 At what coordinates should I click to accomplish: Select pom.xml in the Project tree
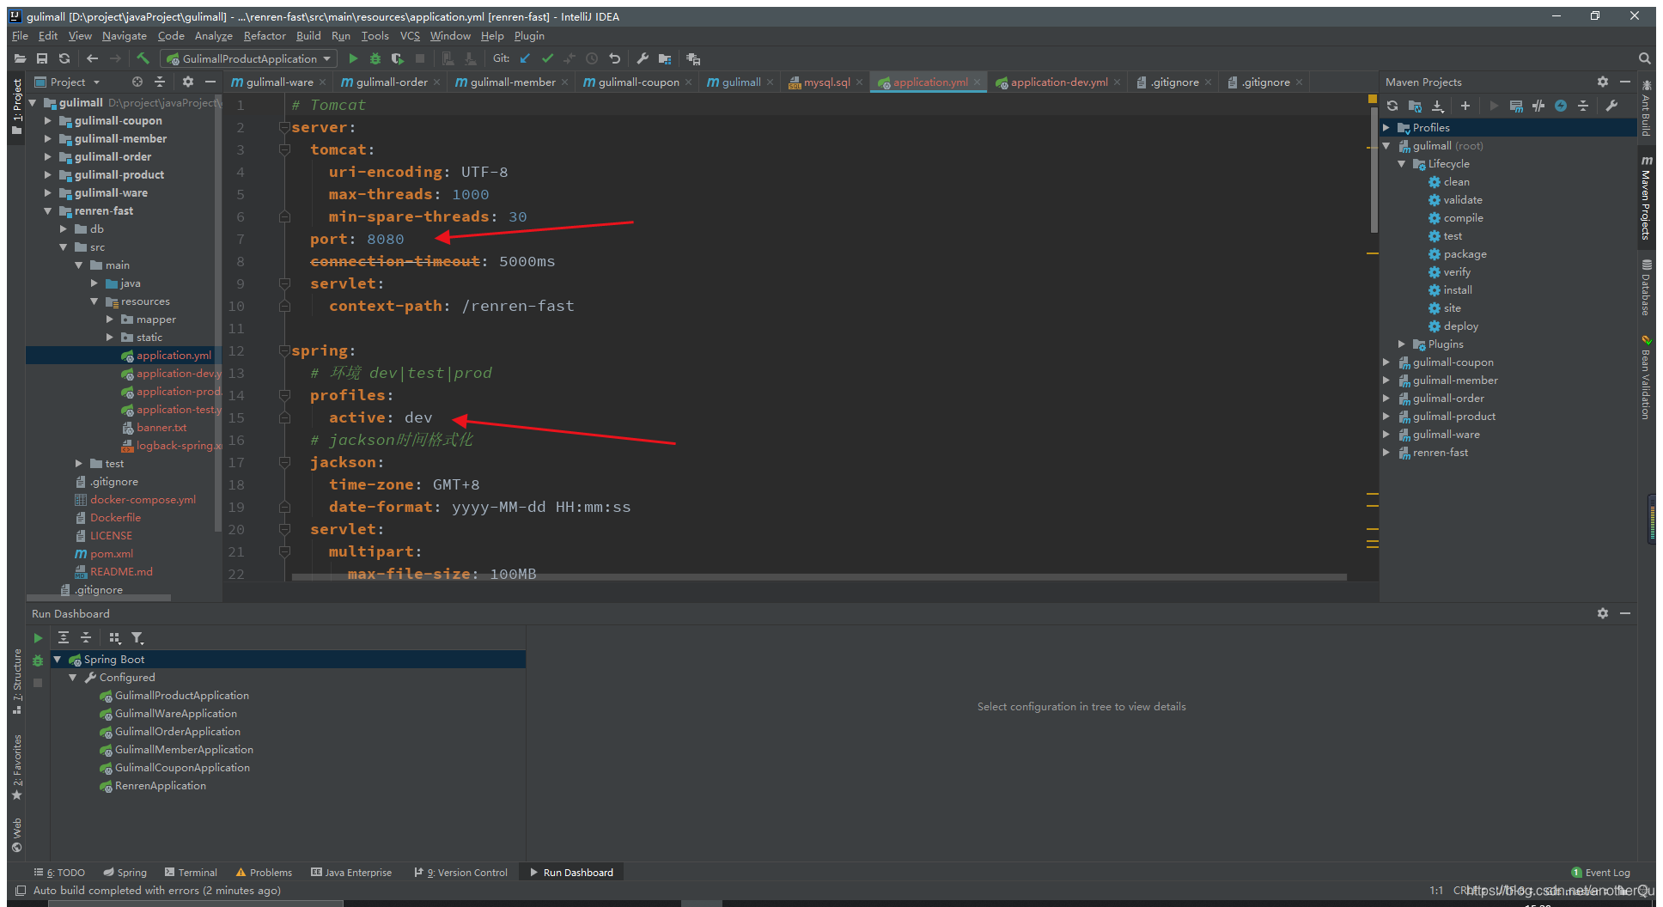(112, 554)
